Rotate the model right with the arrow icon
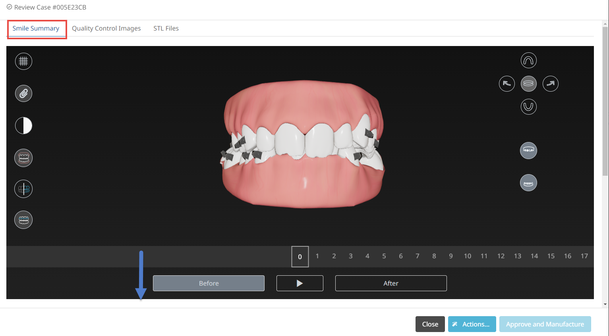Viewport: 609px width, 336px height. pyautogui.click(x=550, y=83)
